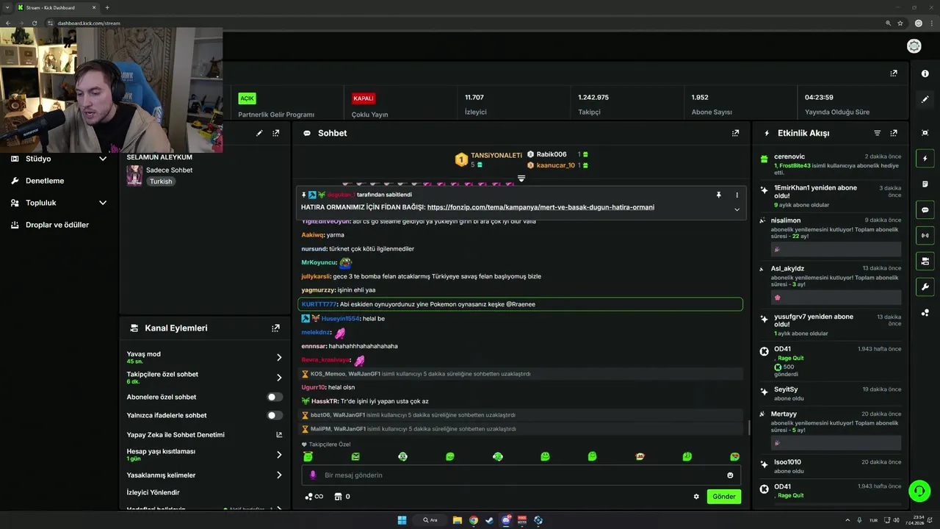Click nisalimon in activity feed
The height and width of the screenshot is (529, 940).
pos(786,220)
